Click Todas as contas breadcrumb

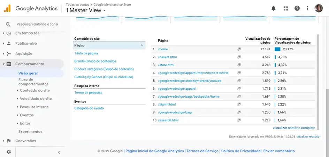[x=77, y=5]
